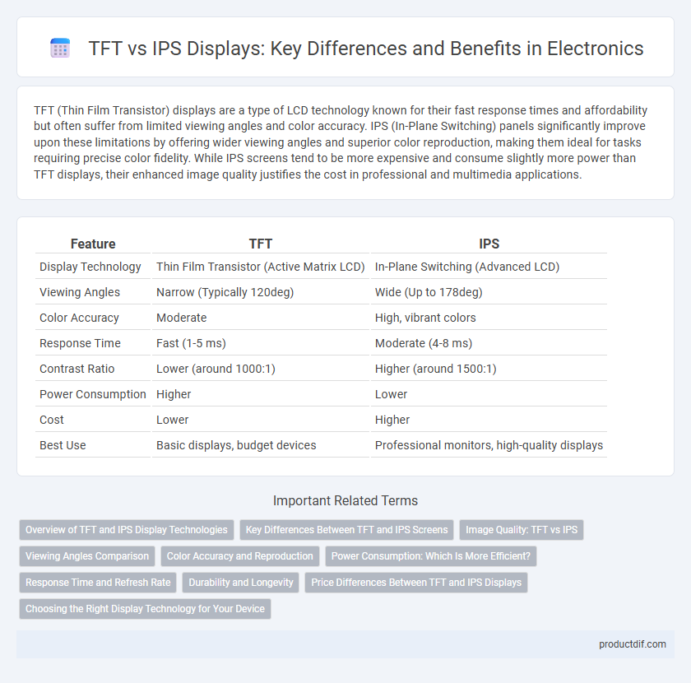This screenshot has height=683, width=691.
Task: Click the calendar logo icon beside the title
Action: click(x=60, y=48)
